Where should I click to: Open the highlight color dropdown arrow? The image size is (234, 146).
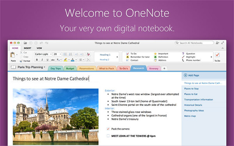(69, 60)
